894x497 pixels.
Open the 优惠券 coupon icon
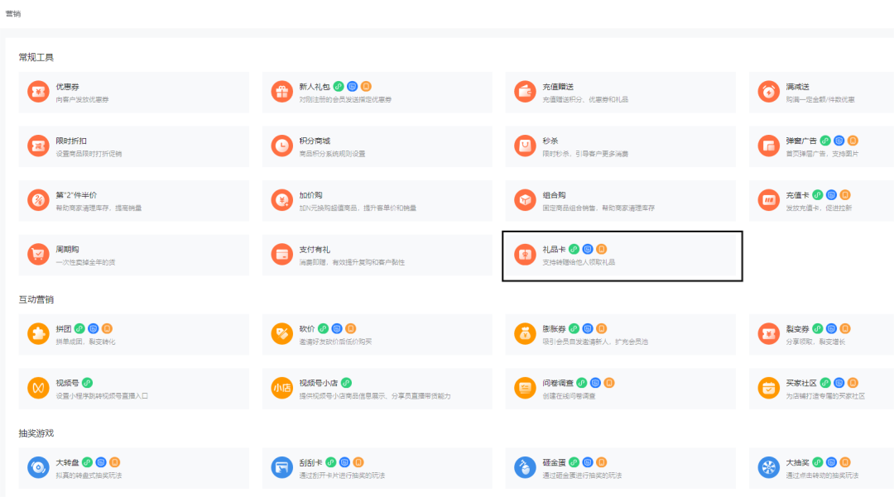pyautogui.click(x=38, y=92)
